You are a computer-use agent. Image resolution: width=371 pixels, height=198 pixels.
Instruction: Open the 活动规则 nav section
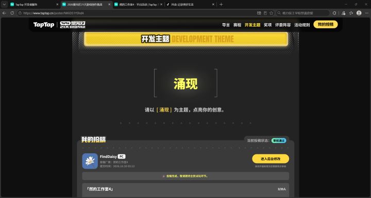tap(302, 25)
